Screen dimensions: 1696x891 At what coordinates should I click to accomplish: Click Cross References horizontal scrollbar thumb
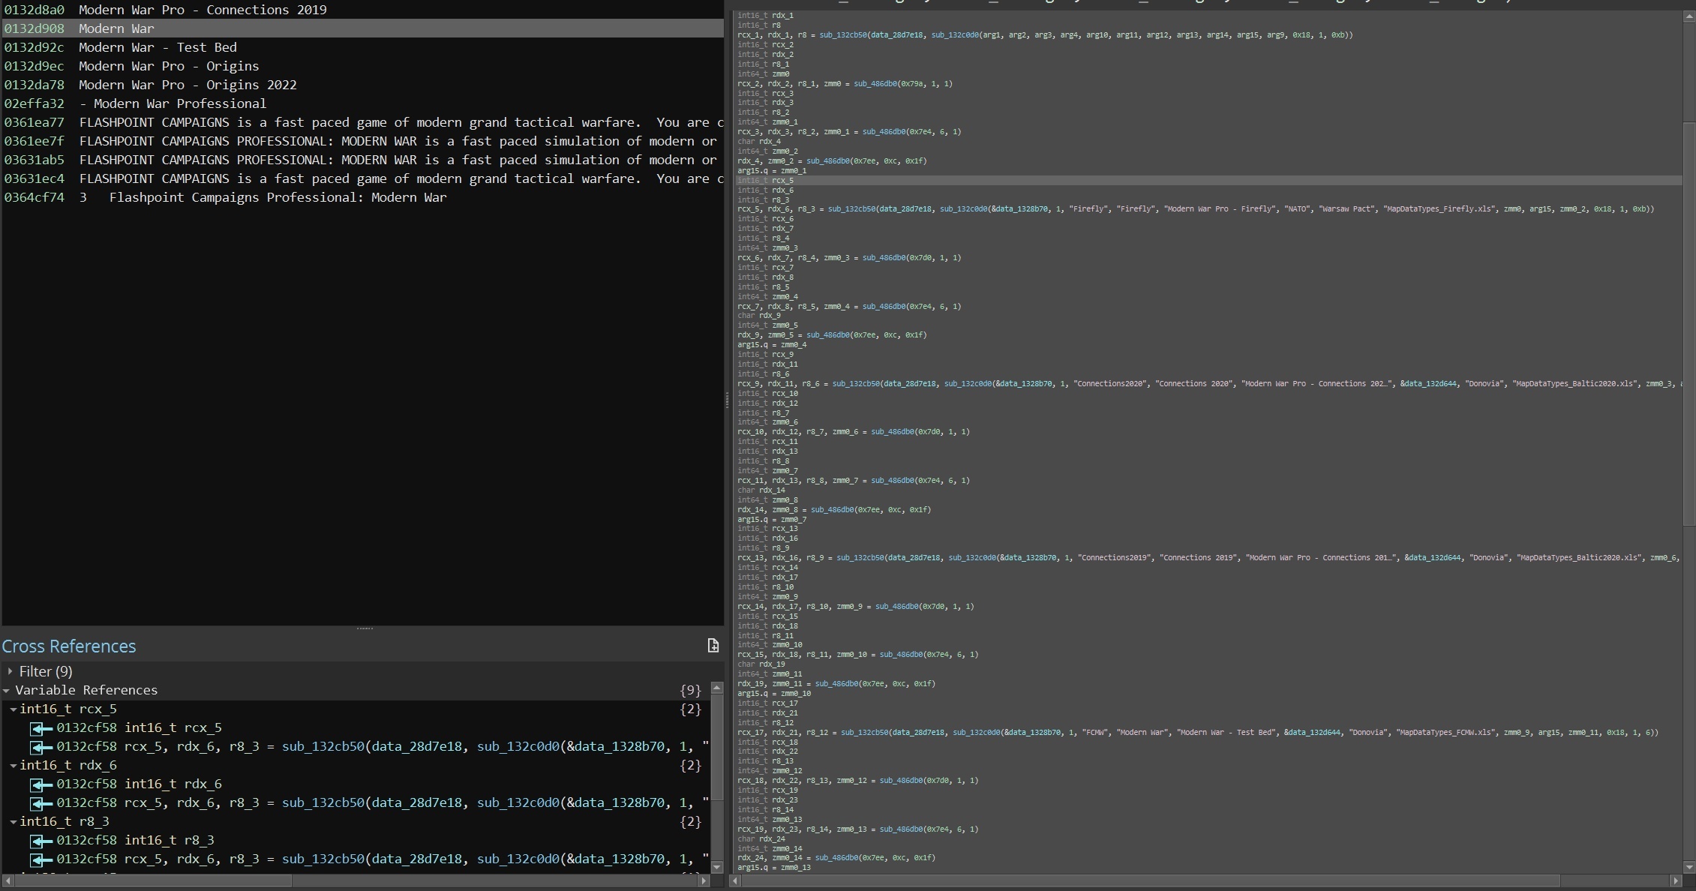pyautogui.click(x=152, y=880)
